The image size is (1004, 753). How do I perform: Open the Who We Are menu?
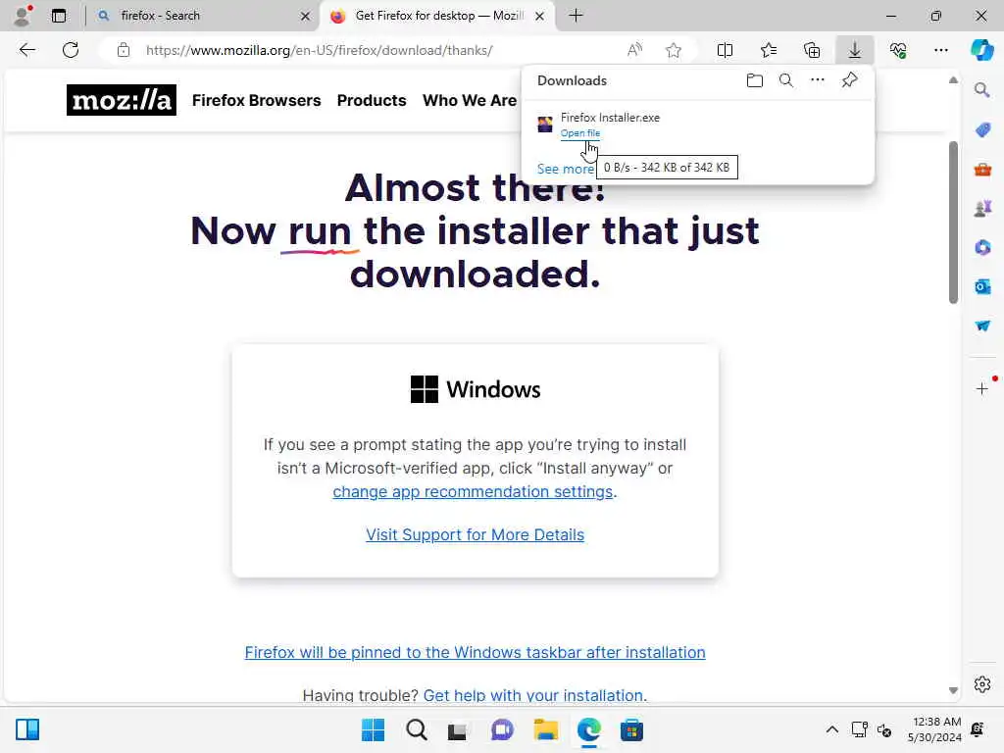tap(470, 101)
